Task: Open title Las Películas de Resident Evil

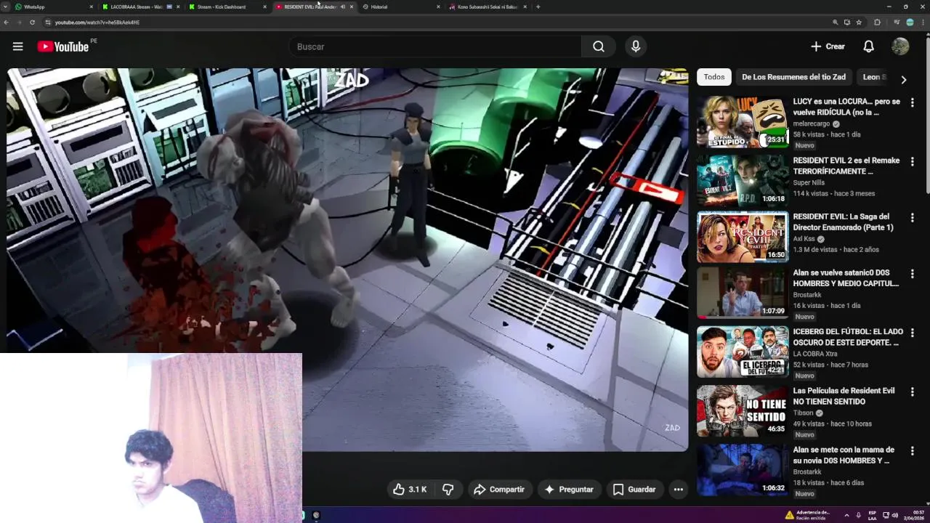Action: pos(844,396)
